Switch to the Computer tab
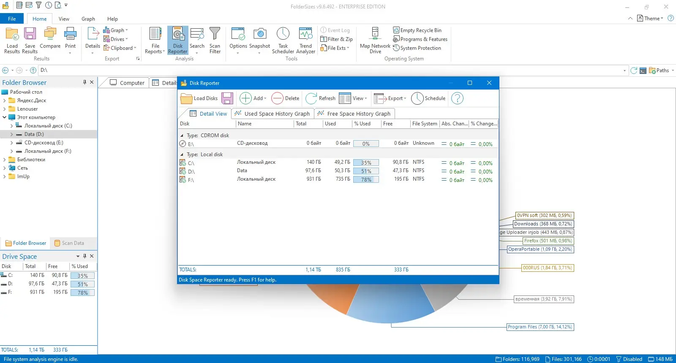This screenshot has width=676, height=363. 127,83
